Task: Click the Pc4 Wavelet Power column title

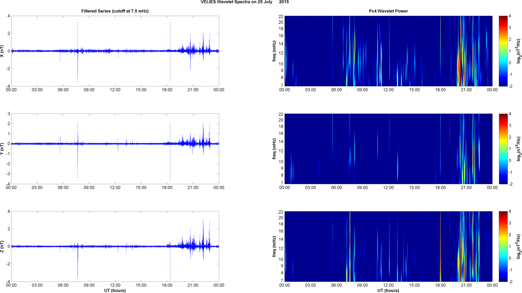Action: click(388, 11)
